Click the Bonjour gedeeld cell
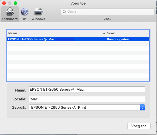The height and width of the screenshot is (135, 157). 119,39
